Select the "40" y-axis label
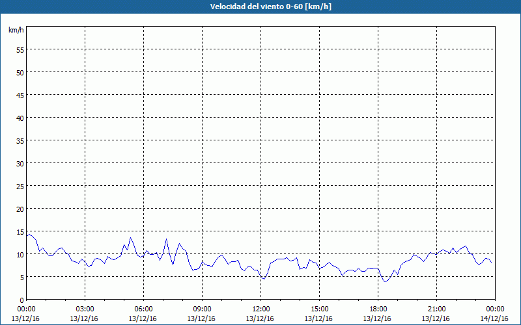 [x=20, y=118]
